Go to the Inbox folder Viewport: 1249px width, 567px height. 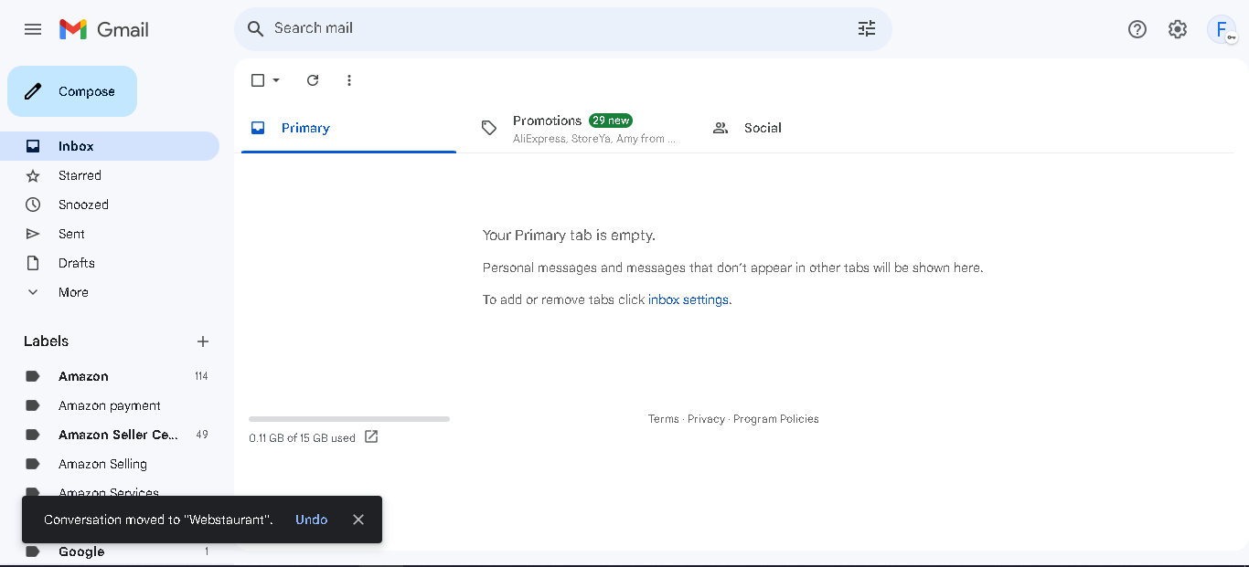pos(110,146)
